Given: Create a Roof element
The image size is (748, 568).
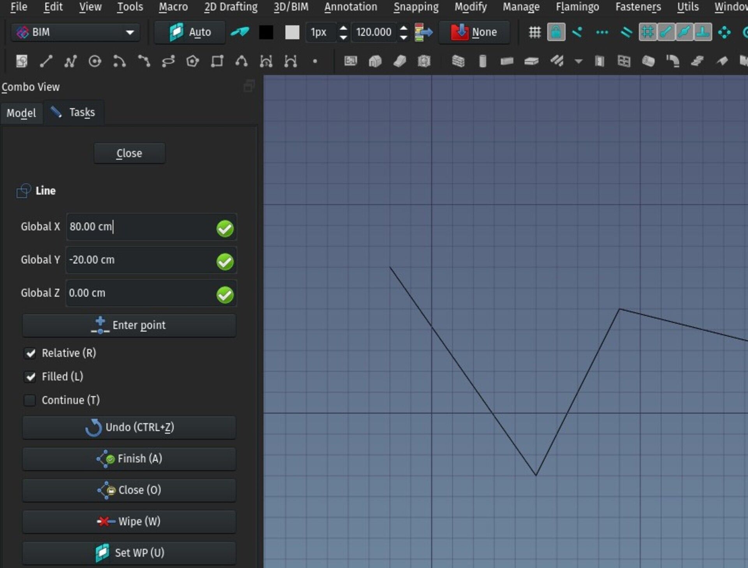Looking at the screenshot, I should tap(722, 61).
